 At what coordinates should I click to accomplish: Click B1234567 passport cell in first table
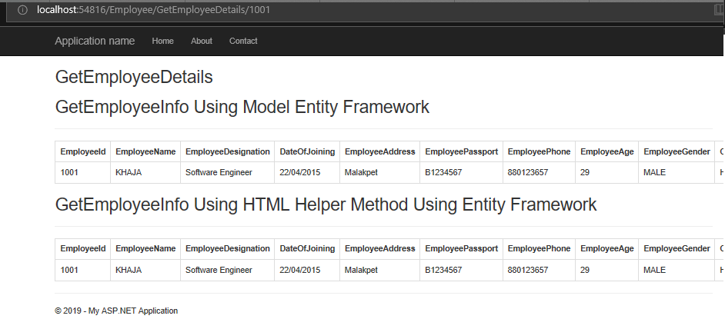[x=443, y=172]
